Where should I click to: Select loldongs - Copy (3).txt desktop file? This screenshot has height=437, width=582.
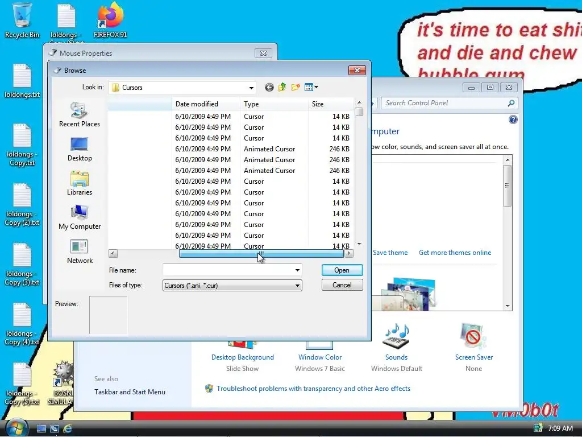coord(22,265)
